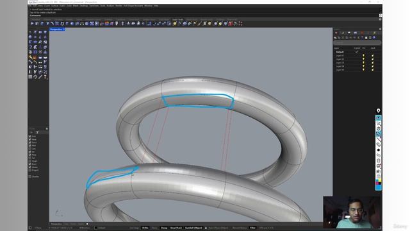Image resolution: width=410 pixels, height=231 pixels.
Task: Click the New Layer icon in Layers panel
Action: (x=336, y=38)
